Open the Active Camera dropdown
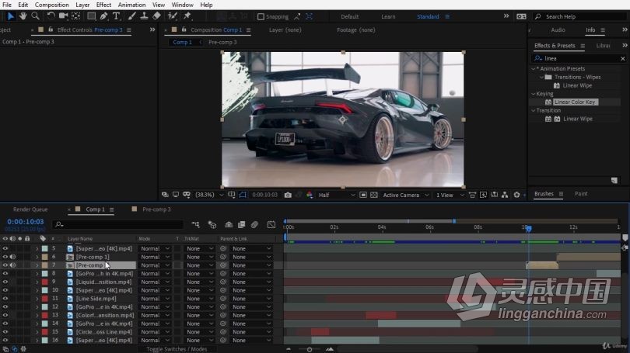Viewport: 630px width, 353px height. tap(406, 195)
